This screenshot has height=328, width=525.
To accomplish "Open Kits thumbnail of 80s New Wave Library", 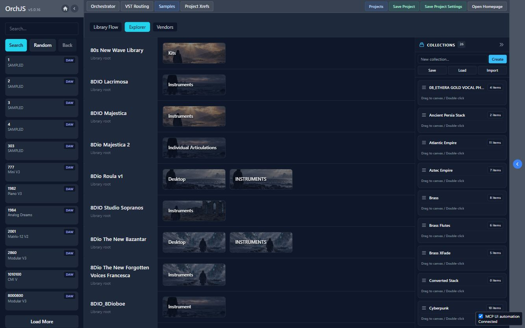I will point(194,53).
